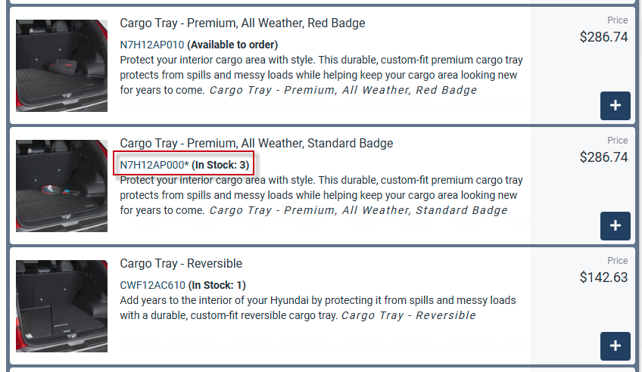Add the Reversible cargo tray using plus
The image size is (642, 372).
(615, 346)
